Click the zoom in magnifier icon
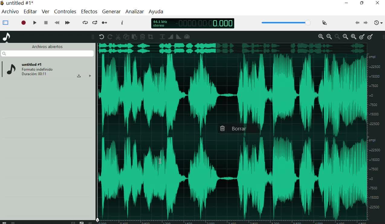This screenshot has height=224, width=385. [x=321, y=37]
